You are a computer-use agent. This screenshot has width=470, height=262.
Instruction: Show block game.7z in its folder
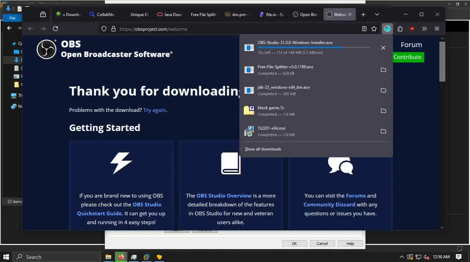pos(383,111)
